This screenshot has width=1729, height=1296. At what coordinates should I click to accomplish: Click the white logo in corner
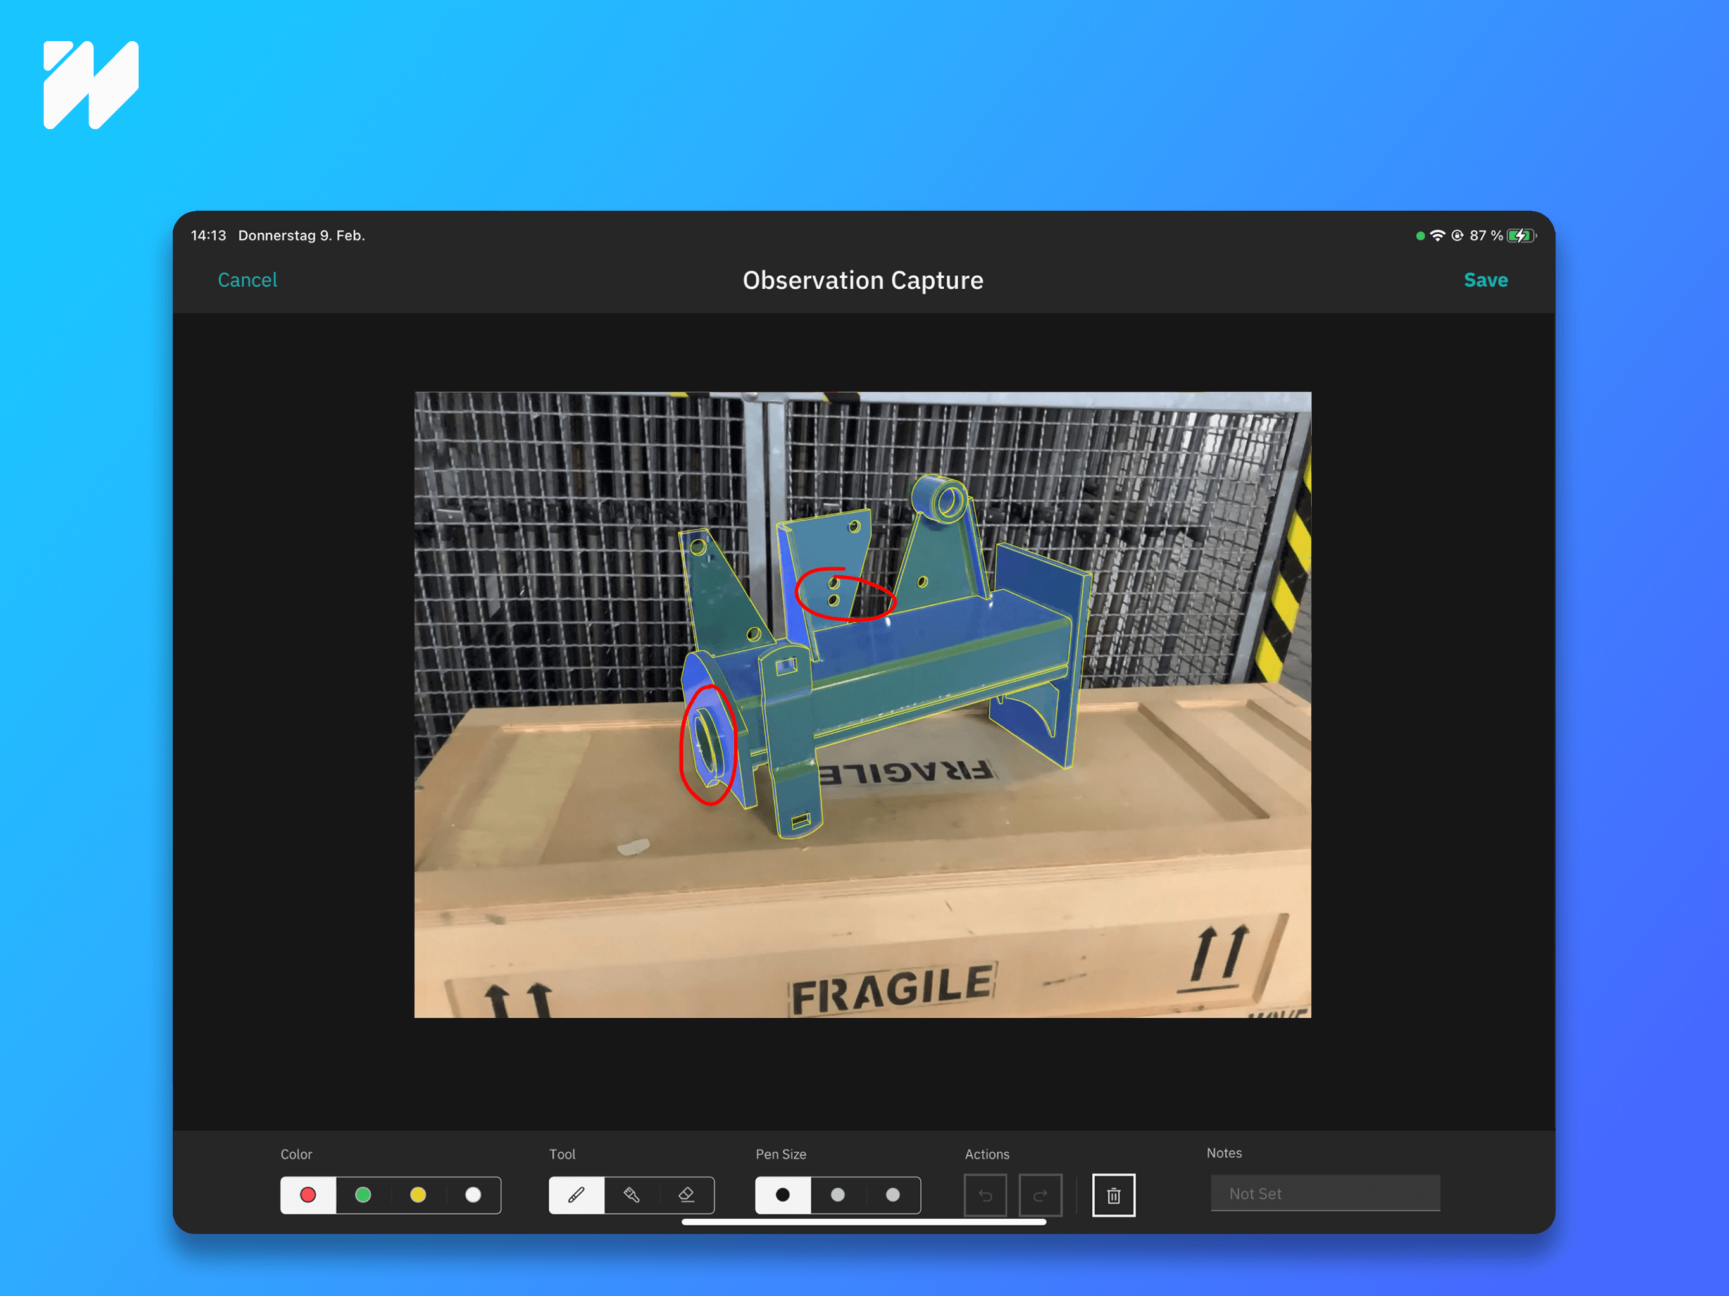pos(91,84)
